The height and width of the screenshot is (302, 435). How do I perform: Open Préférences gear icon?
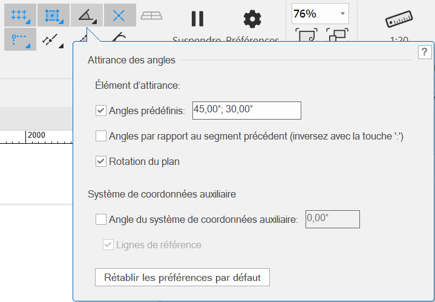coord(252,19)
